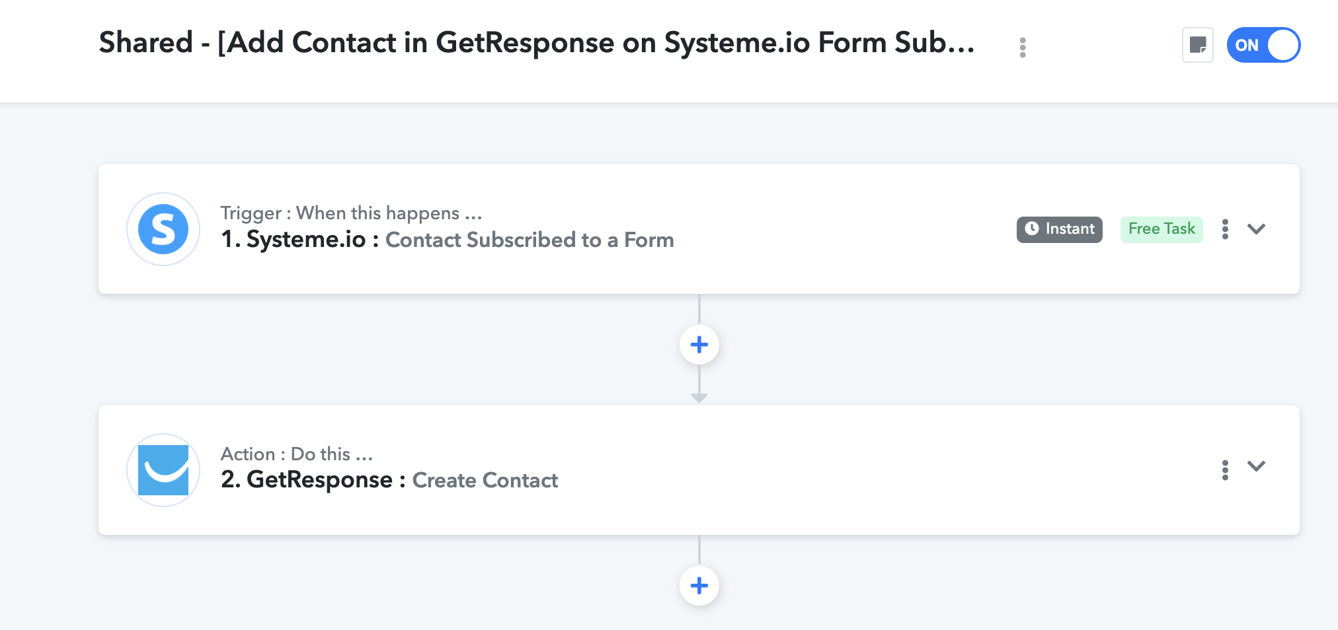The height and width of the screenshot is (630, 1338).
Task: Expand the GetResponse action step chevron
Action: pyautogui.click(x=1256, y=466)
